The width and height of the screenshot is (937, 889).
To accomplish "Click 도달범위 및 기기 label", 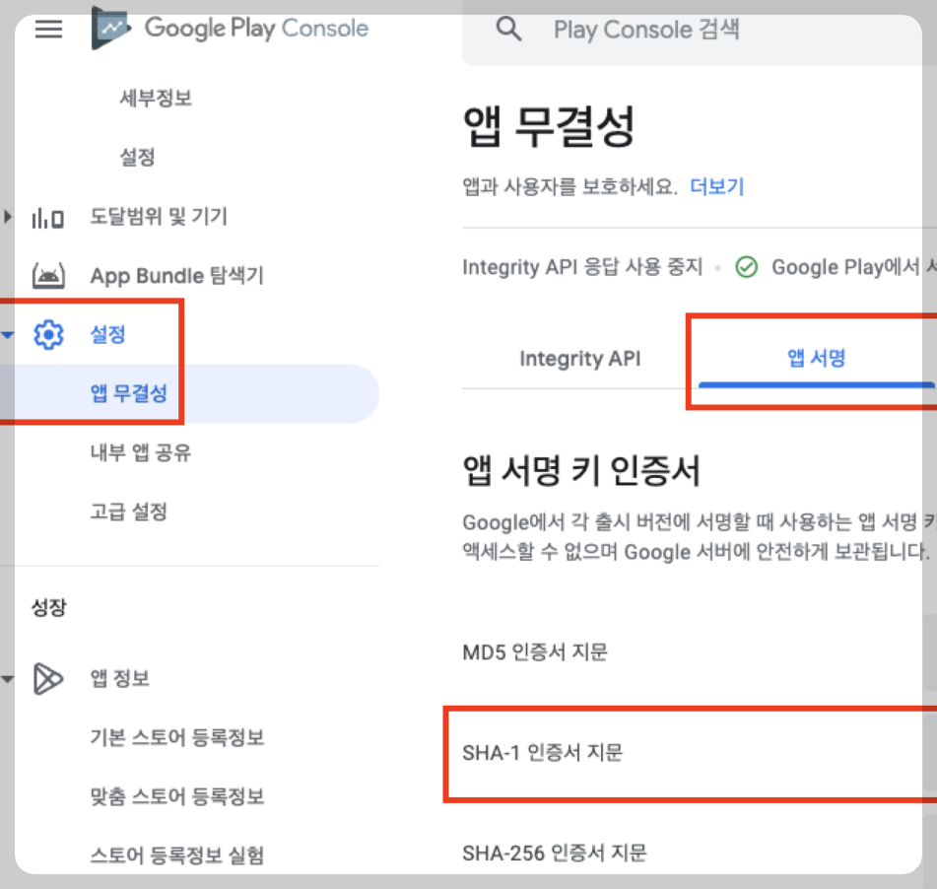I will pos(159,217).
